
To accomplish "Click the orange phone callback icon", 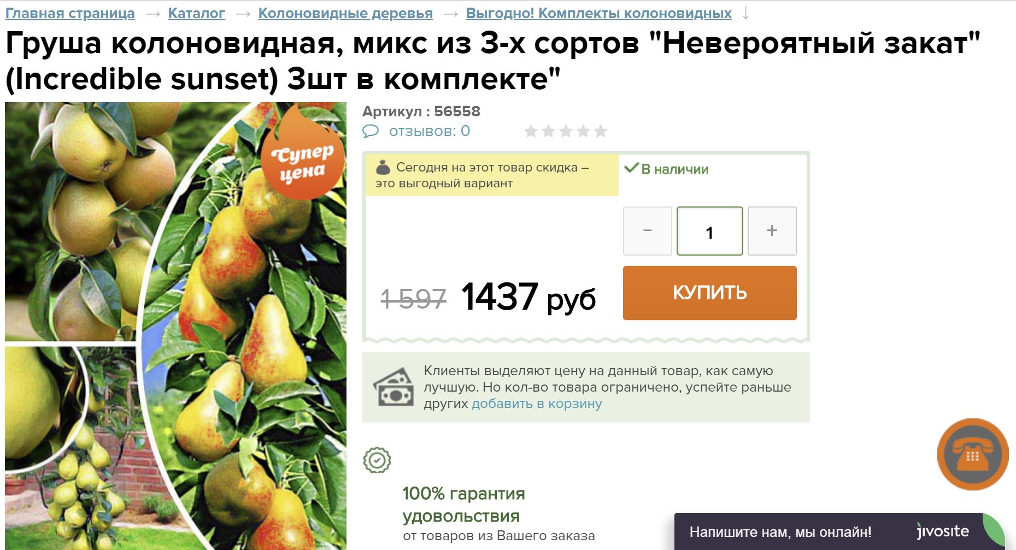I will 973,454.
